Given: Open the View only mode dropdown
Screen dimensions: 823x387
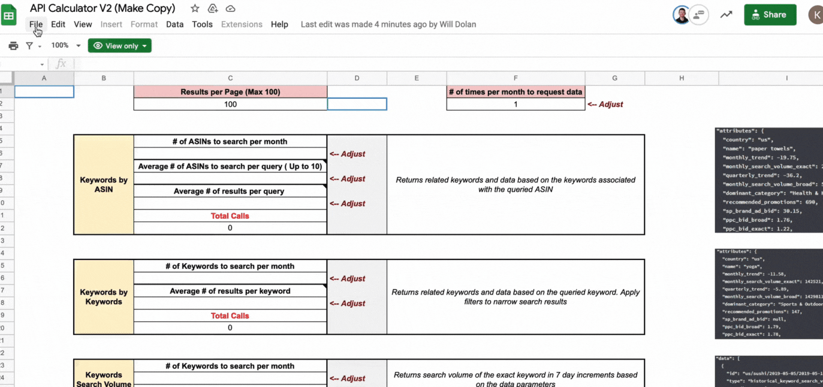Looking at the screenshot, I should pyautogui.click(x=119, y=46).
